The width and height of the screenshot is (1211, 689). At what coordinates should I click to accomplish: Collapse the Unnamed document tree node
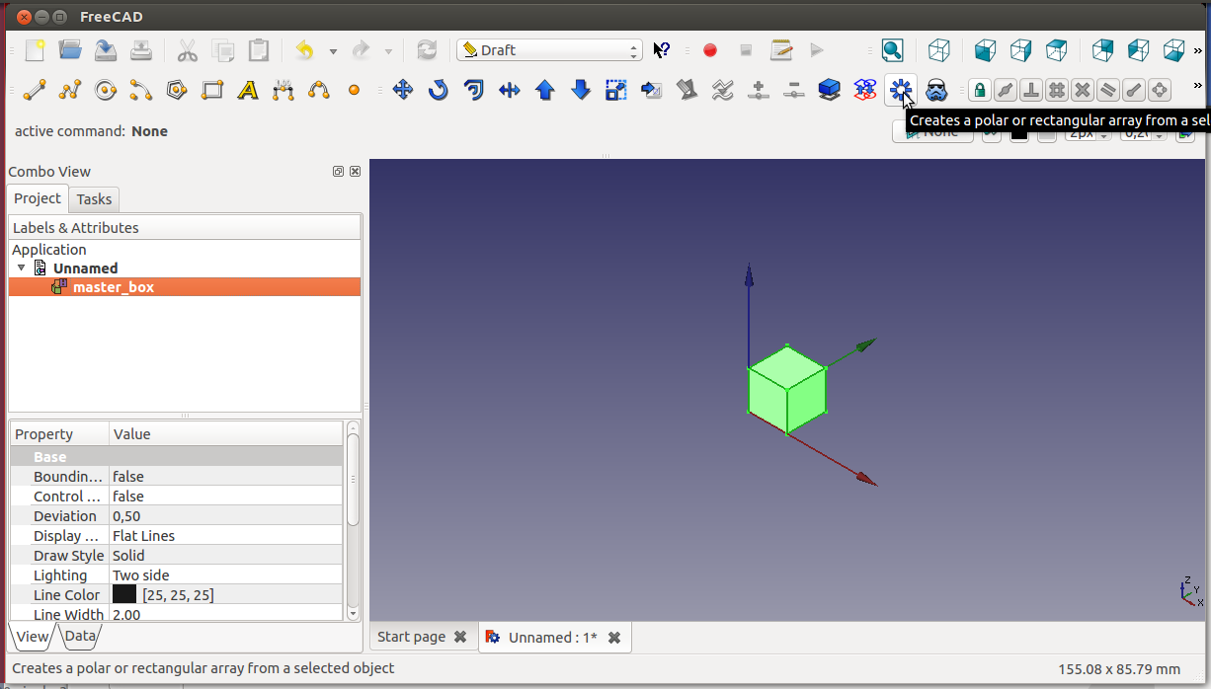point(22,268)
